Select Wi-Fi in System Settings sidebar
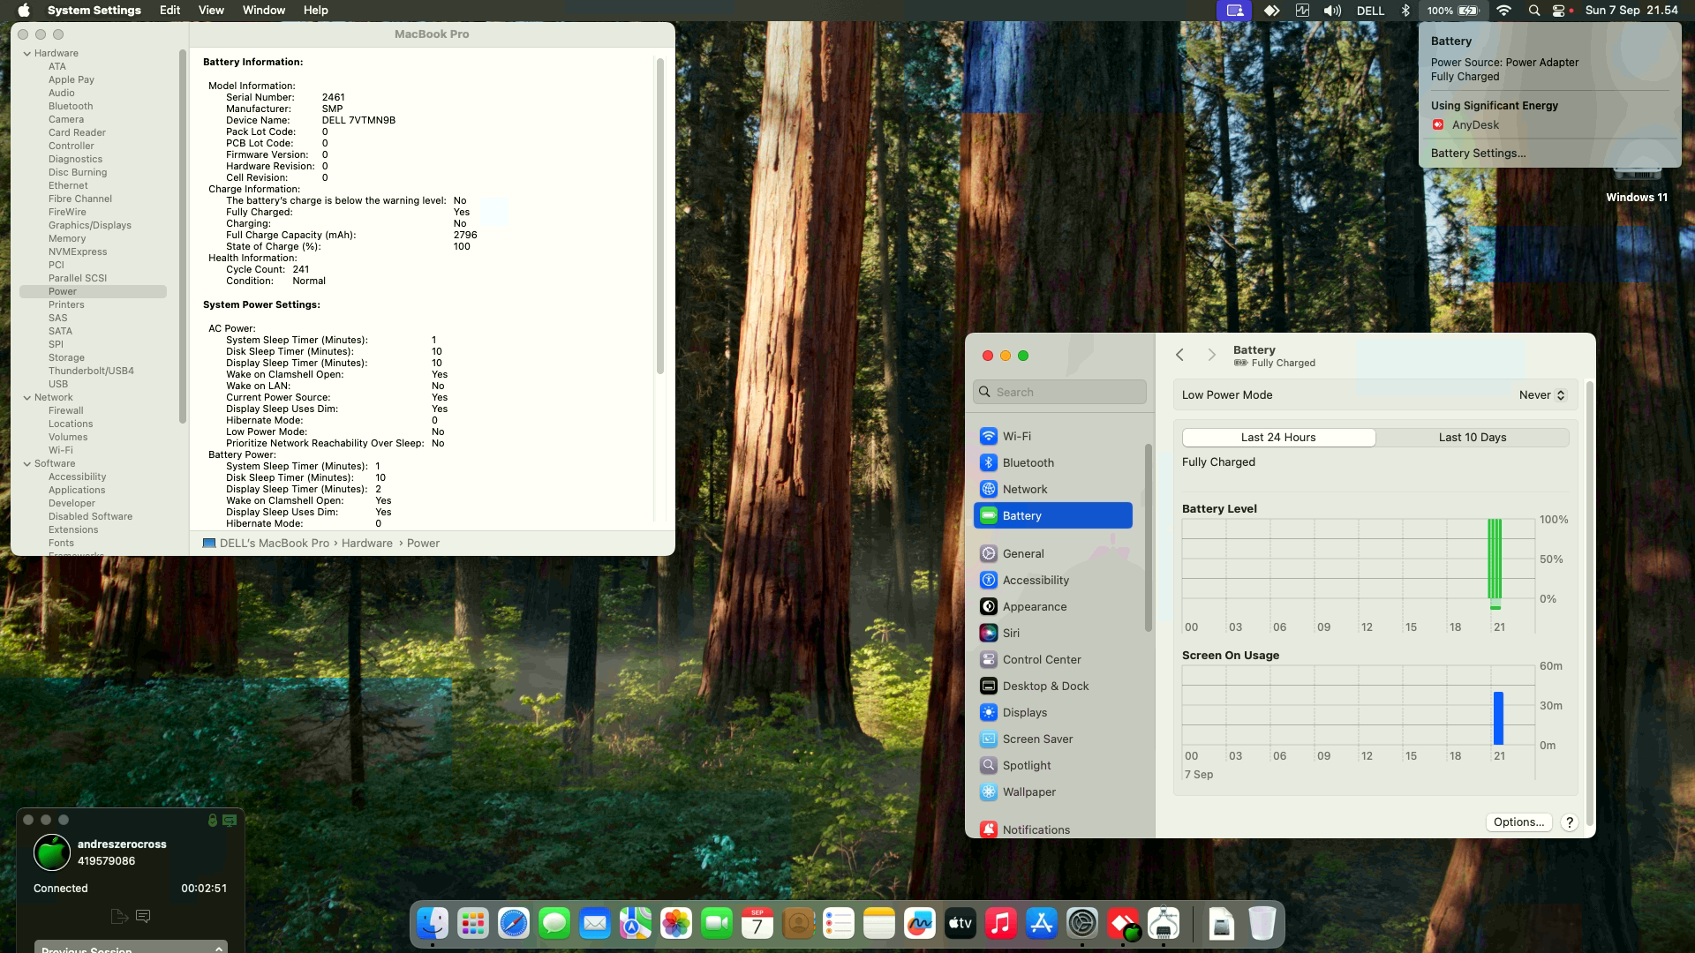This screenshot has width=1695, height=953. pyautogui.click(x=1053, y=436)
